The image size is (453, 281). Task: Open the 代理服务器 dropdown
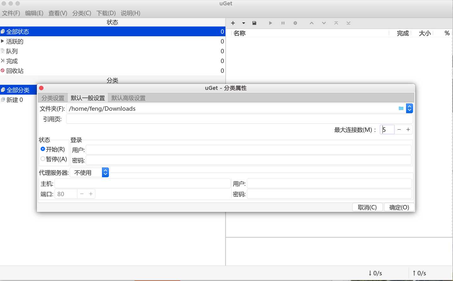[x=89, y=173]
